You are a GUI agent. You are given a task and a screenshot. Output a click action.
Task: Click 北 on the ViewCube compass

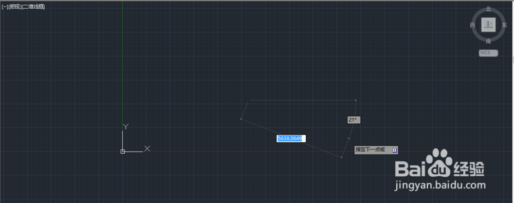click(x=488, y=9)
